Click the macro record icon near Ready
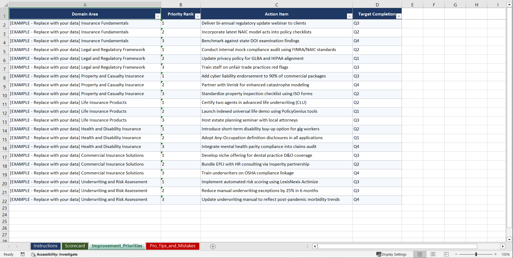 point(23,254)
